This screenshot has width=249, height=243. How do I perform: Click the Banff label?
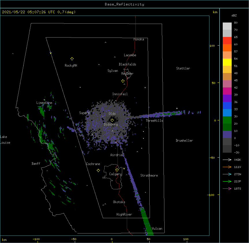coord(36,164)
